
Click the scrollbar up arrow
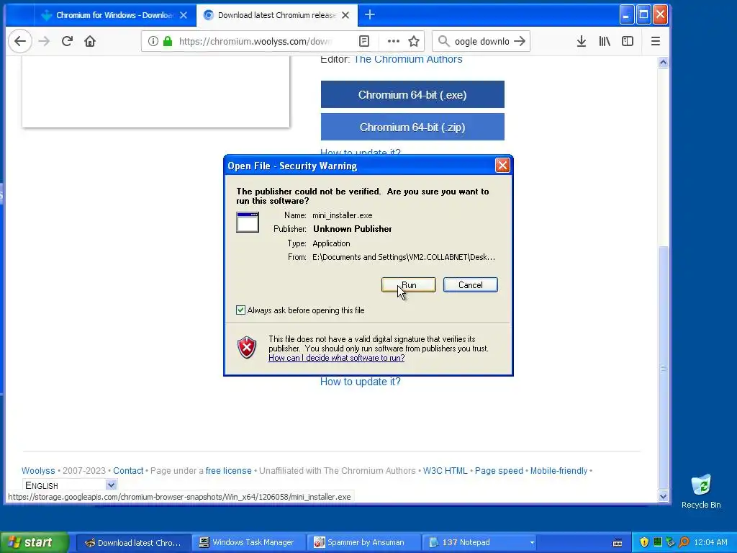tap(663, 62)
